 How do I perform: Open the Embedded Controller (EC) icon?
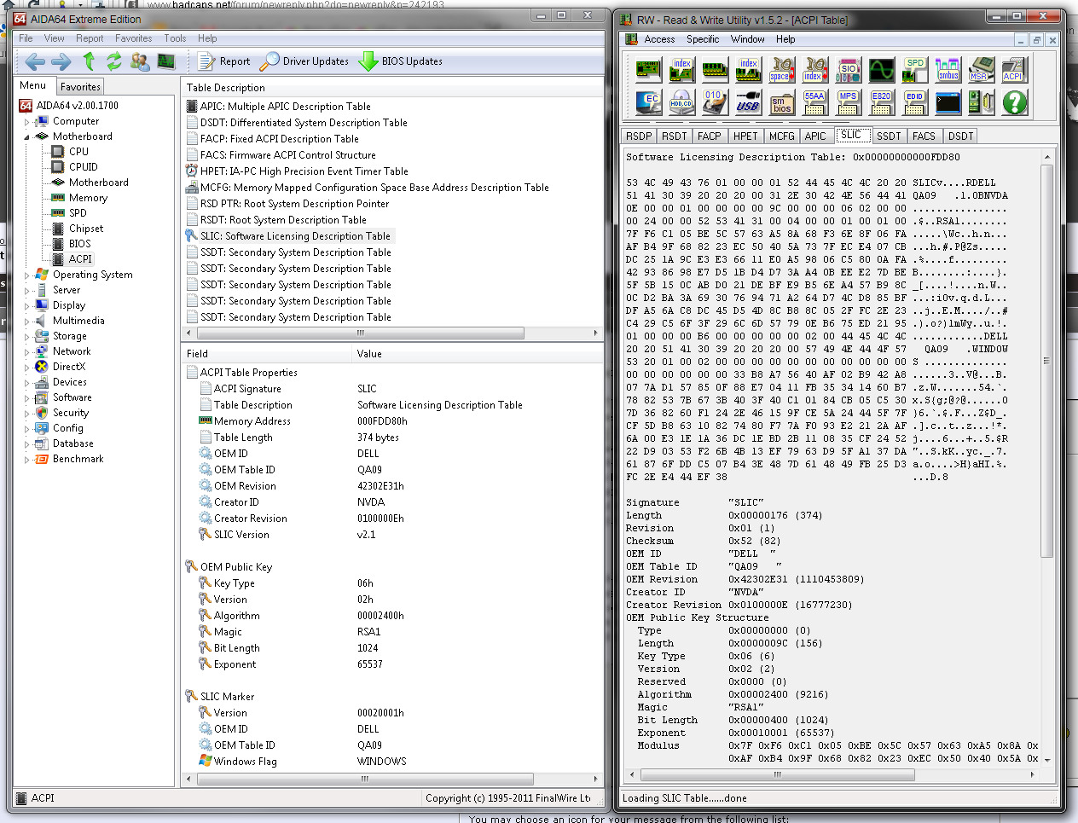pos(648,103)
